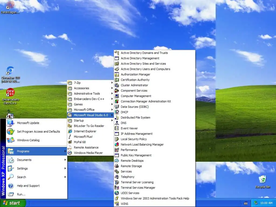Launch the Chromium 100 desktop icon
This screenshot has height=207, width=276.
[10, 71]
